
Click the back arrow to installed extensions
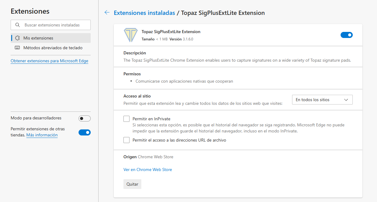[x=107, y=12]
